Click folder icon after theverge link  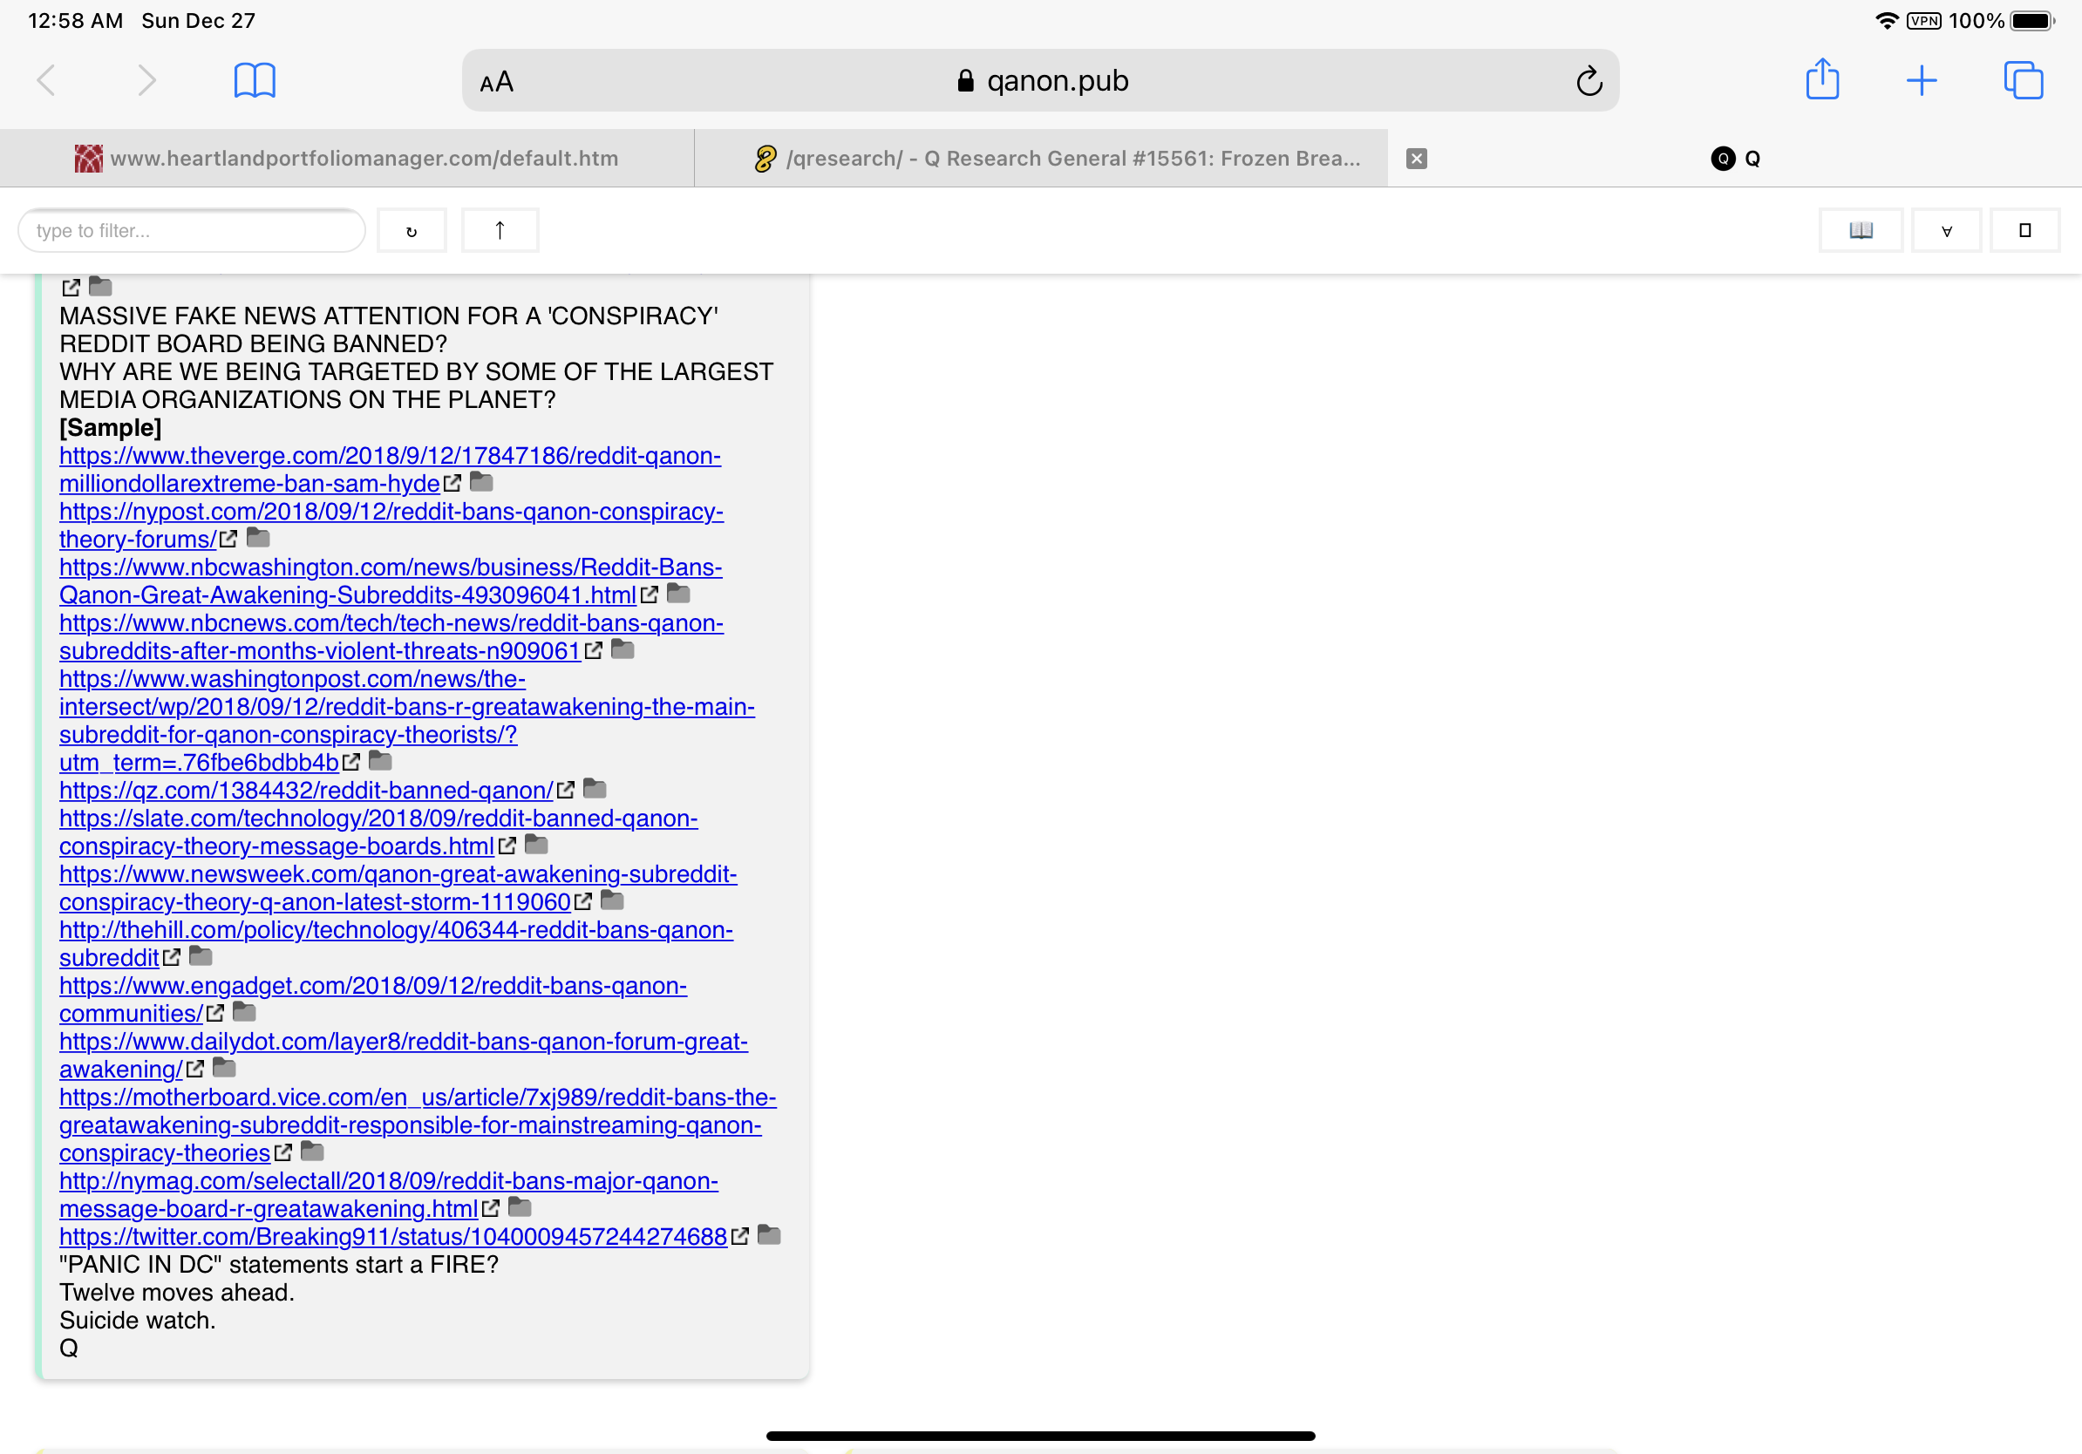click(481, 482)
